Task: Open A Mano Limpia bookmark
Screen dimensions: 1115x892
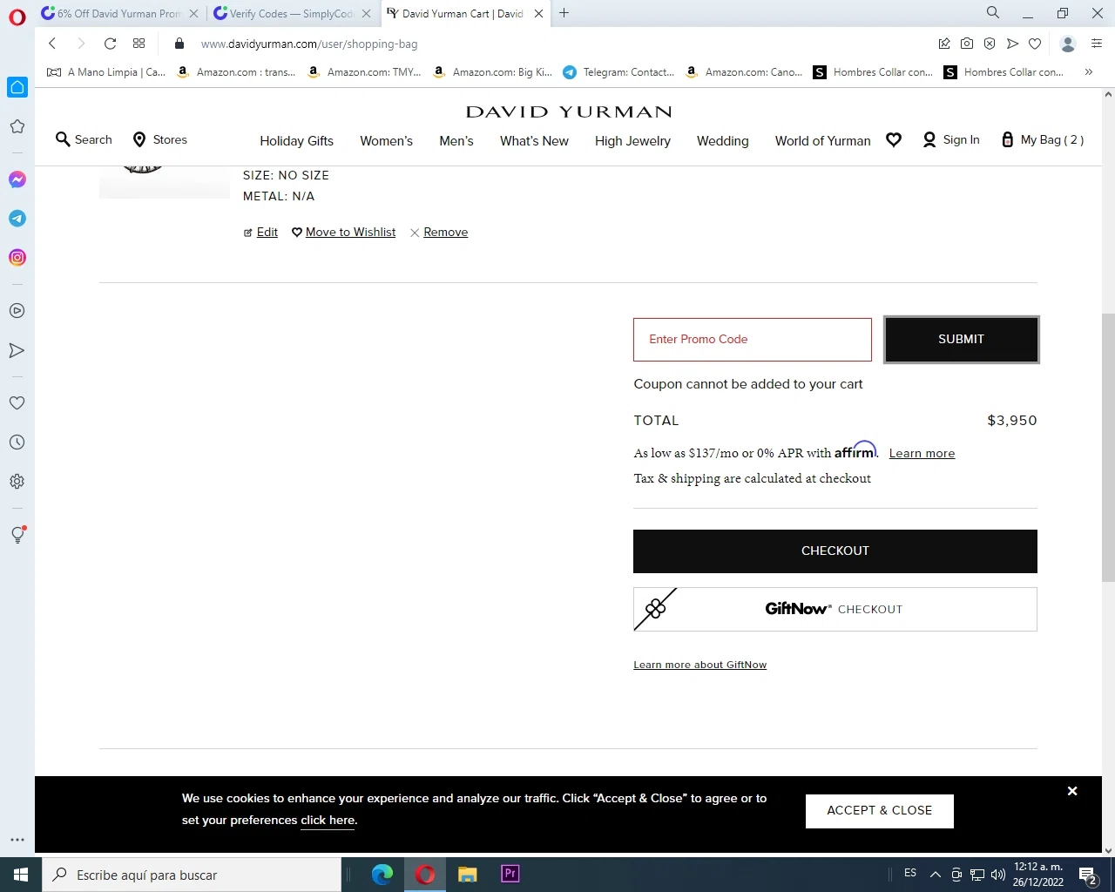Action: point(106,72)
